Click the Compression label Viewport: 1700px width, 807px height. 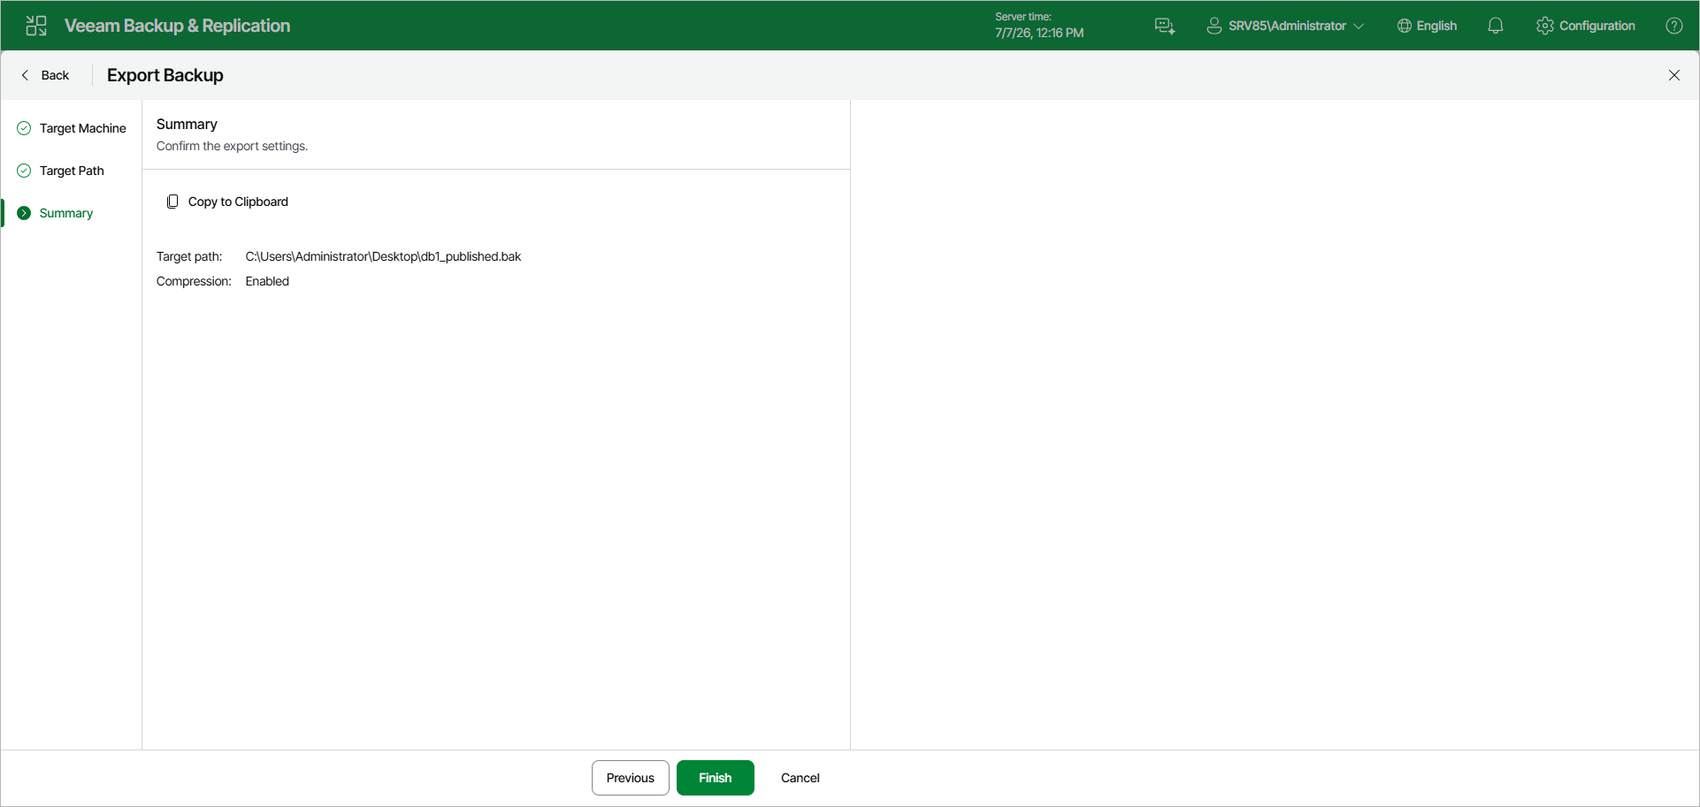coord(194,281)
